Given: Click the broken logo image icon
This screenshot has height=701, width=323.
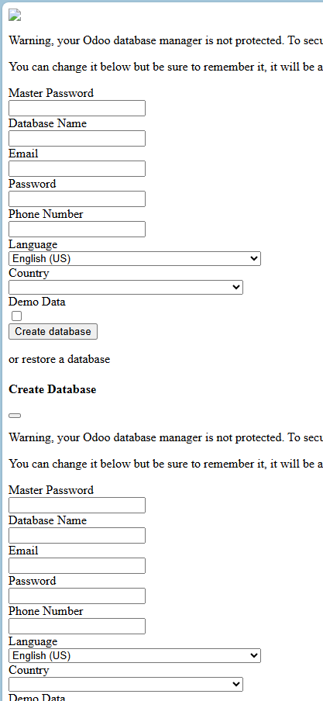Looking at the screenshot, I should coord(15,16).
